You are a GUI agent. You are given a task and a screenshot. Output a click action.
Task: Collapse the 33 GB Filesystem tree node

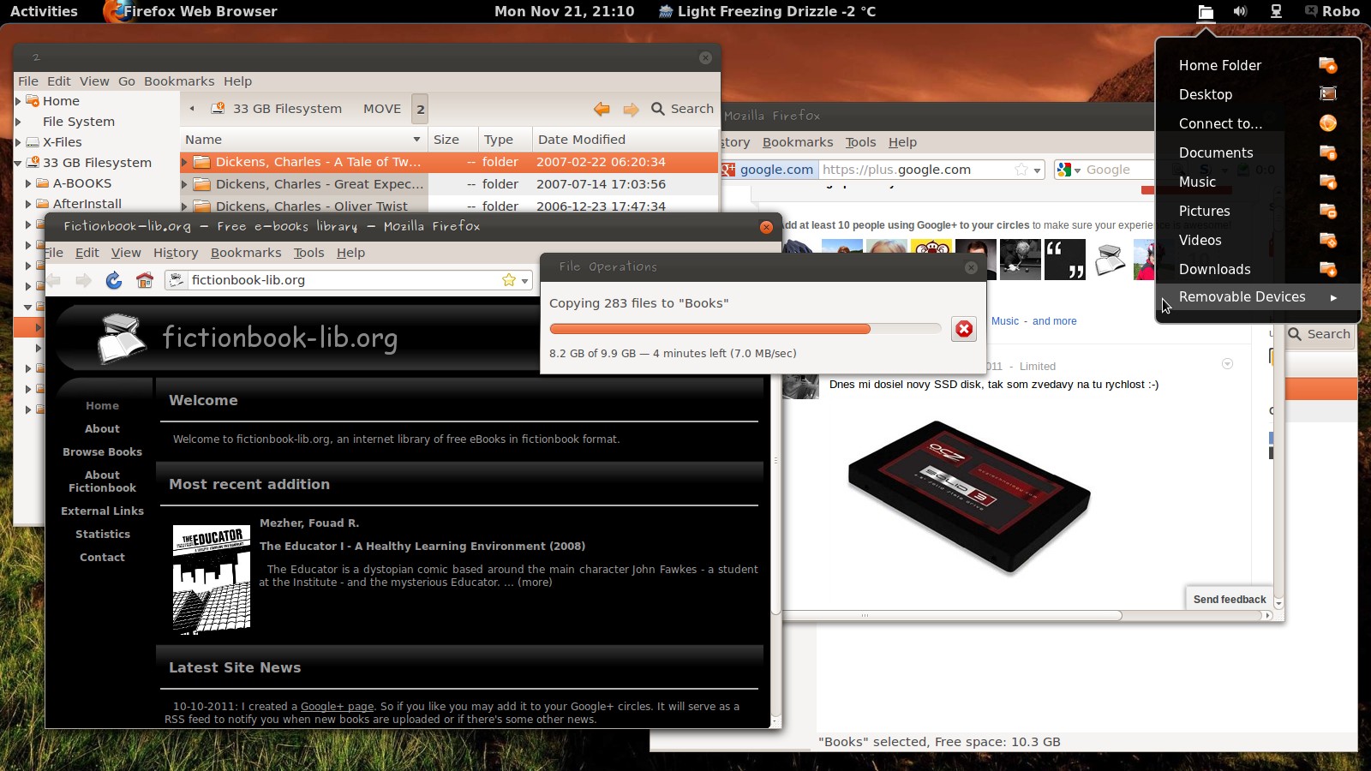pos(18,163)
